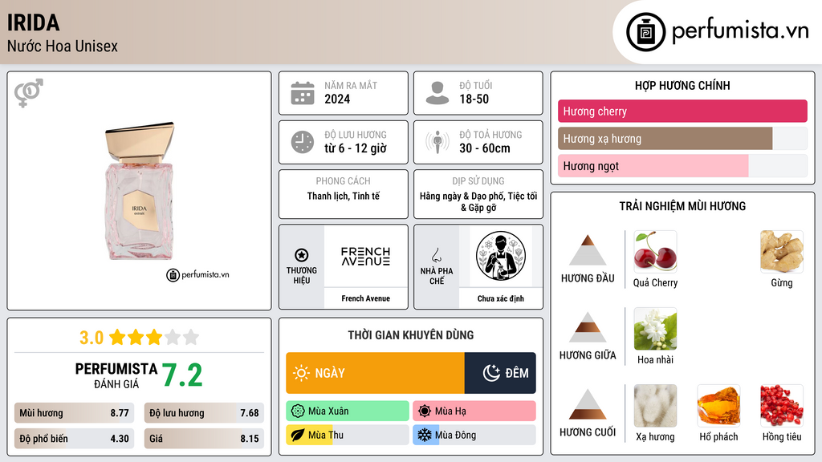Screen dimensions: 822x462
Task: Click the 30 - 60cm projection value
Action: [x=484, y=148]
